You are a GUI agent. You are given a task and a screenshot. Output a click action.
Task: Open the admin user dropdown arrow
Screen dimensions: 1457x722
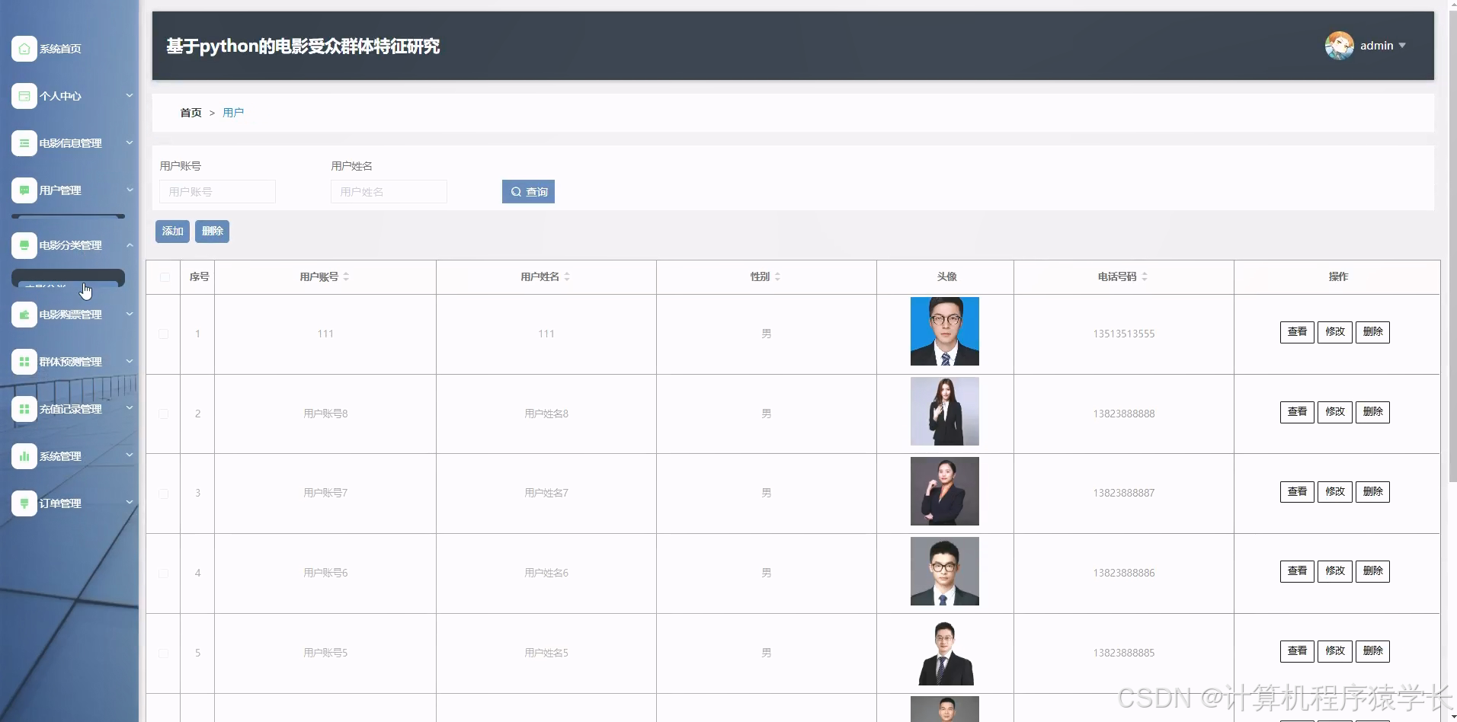[x=1402, y=46]
